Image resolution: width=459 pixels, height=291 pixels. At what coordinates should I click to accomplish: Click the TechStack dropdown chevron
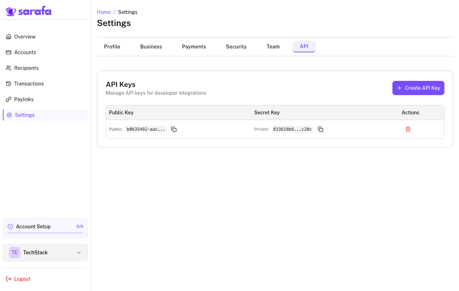click(x=79, y=253)
